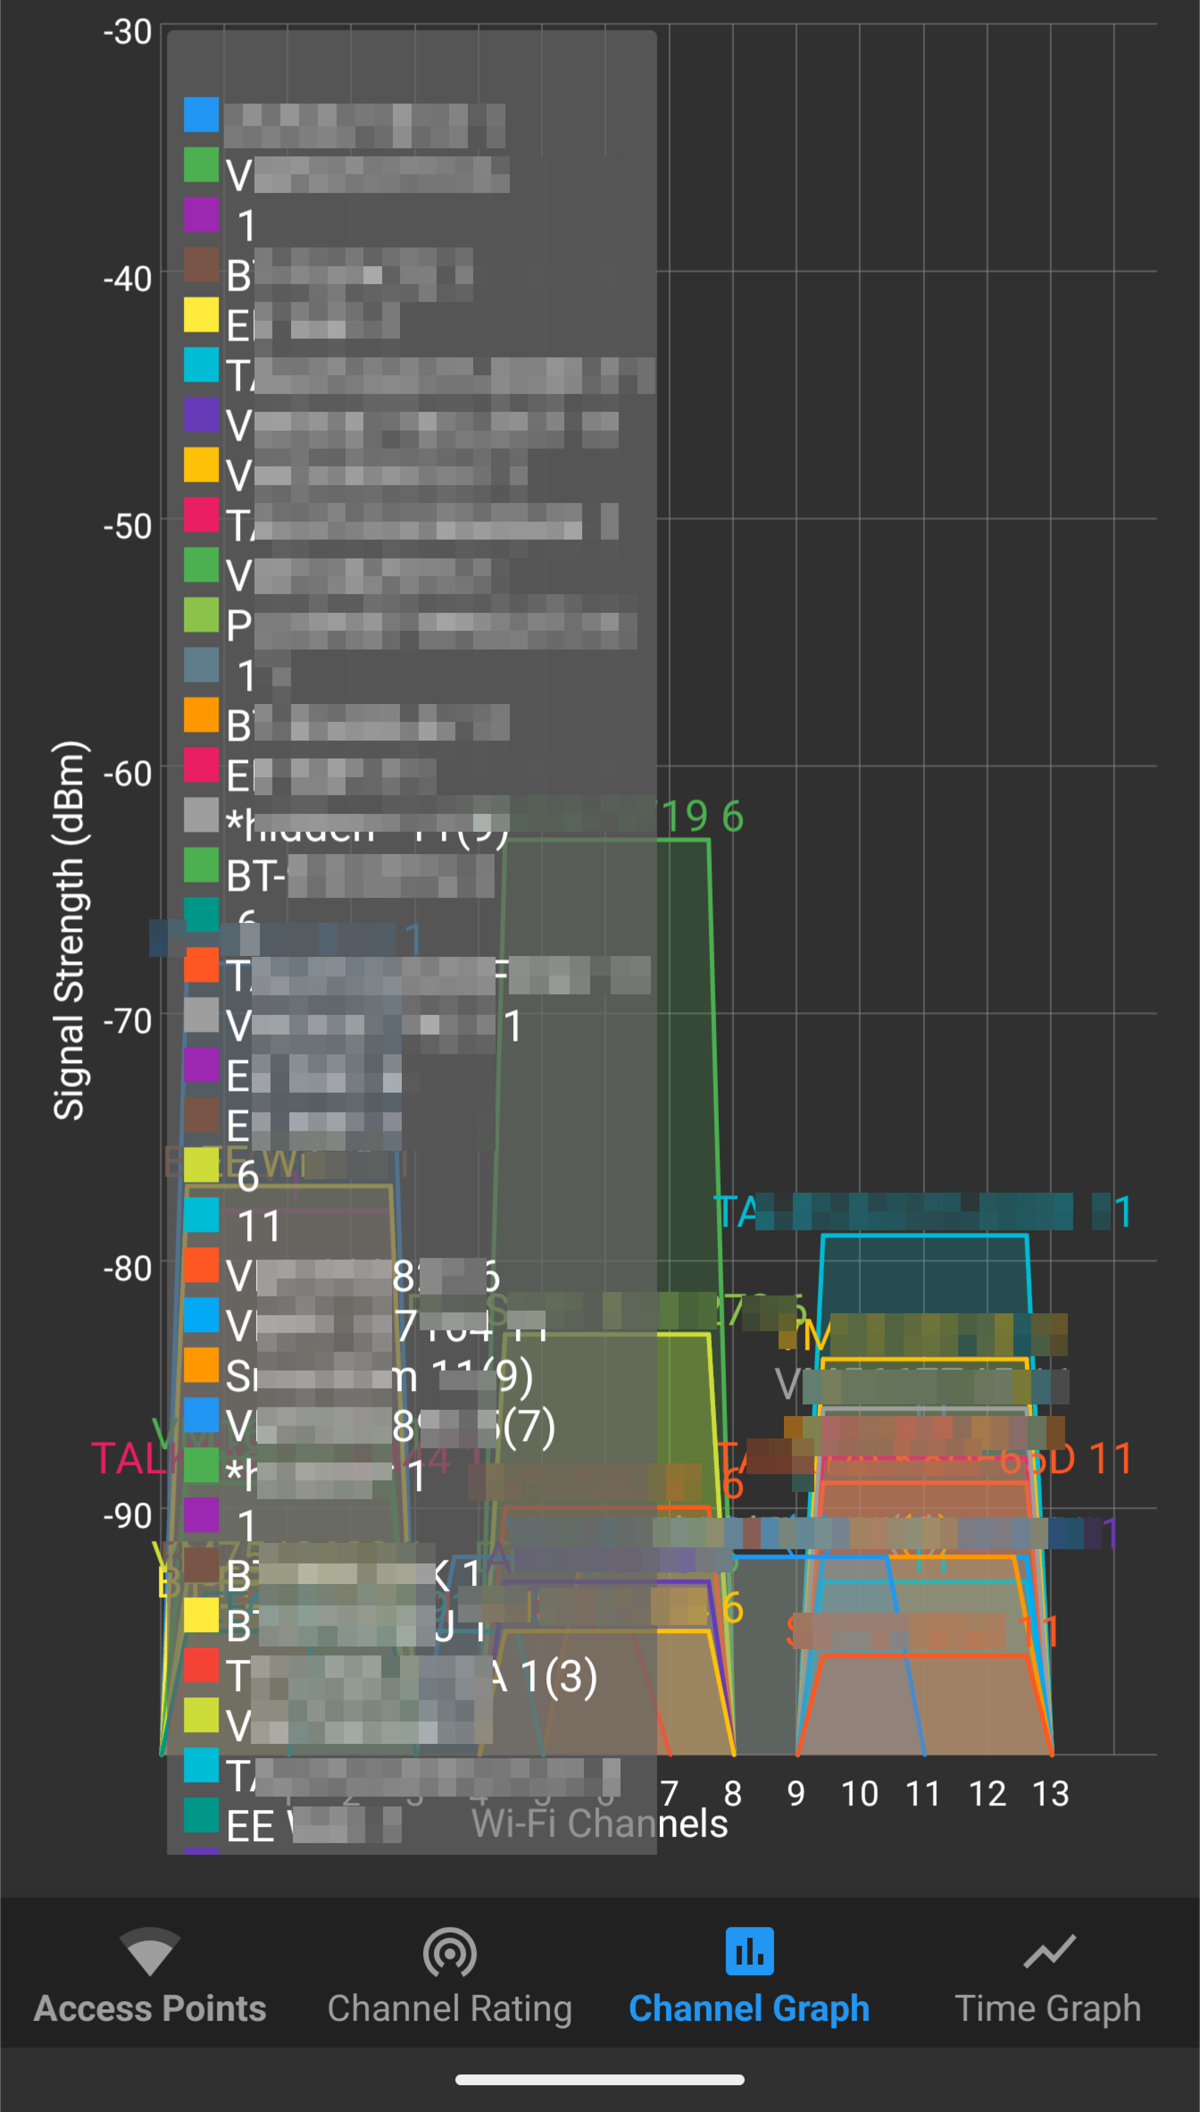1200x2112 pixels.
Task: Tap the lime swatch next to legend entry '6'
Action: 201,1165
